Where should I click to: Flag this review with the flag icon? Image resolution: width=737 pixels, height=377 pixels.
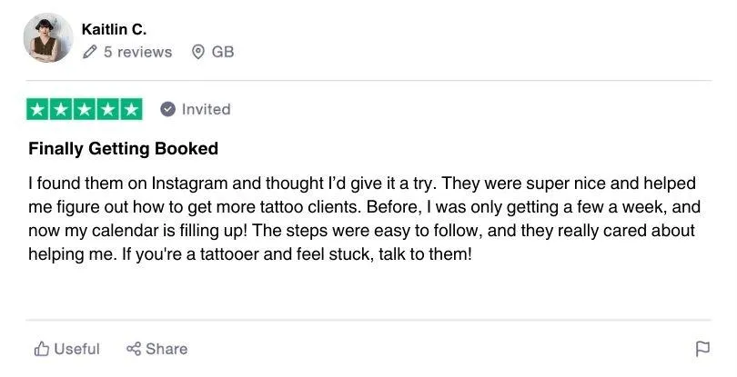[702, 349]
